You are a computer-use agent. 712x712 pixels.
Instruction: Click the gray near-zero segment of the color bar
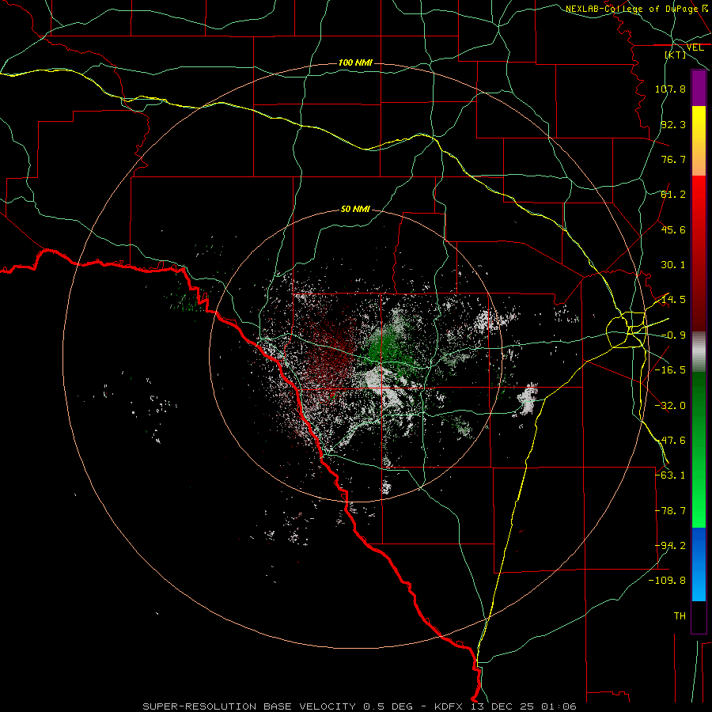699,352
